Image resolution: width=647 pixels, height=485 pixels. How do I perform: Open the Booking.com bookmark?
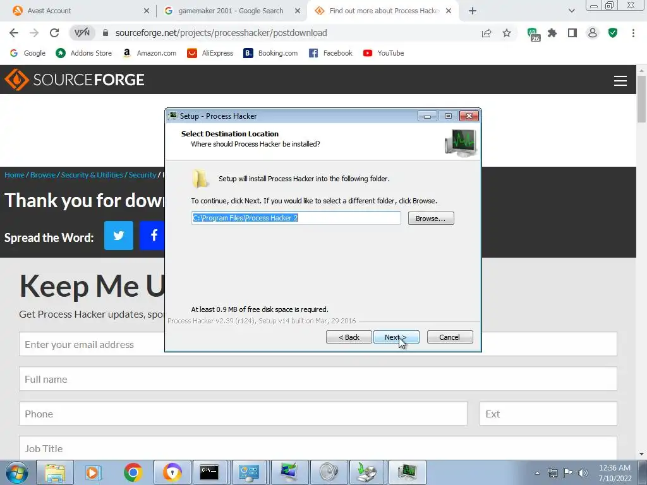click(x=270, y=53)
